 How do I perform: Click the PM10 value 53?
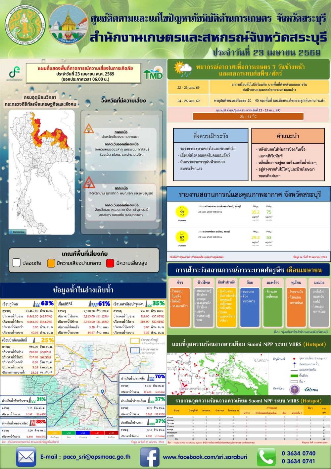[269, 237]
